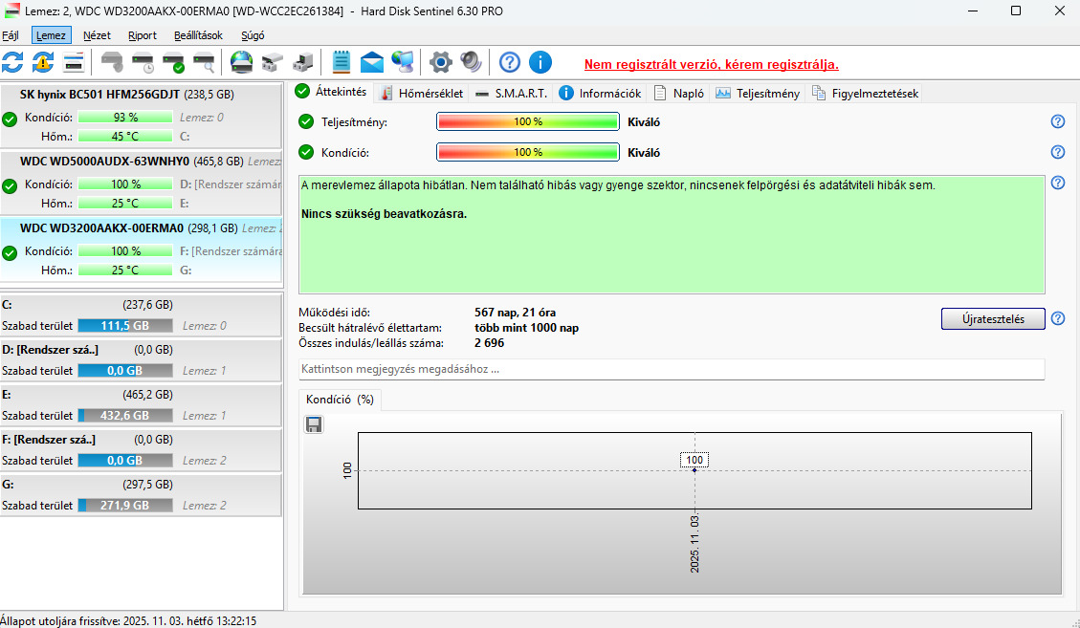Select the C: partition entry

(142, 315)
